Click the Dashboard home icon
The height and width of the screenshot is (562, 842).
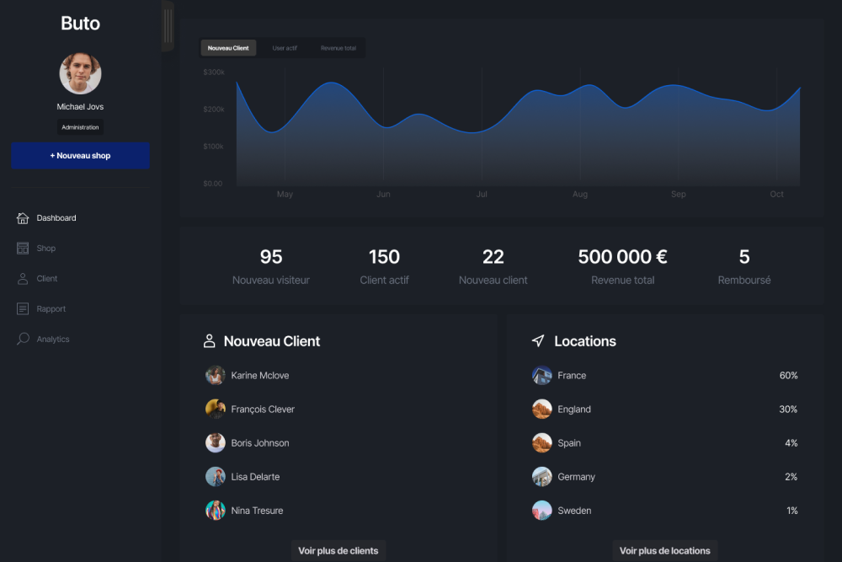pyautogui.click(x=23, y=218)
